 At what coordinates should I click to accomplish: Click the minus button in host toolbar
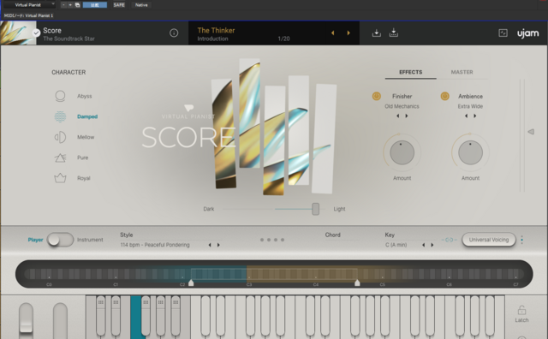coord(63,5)
